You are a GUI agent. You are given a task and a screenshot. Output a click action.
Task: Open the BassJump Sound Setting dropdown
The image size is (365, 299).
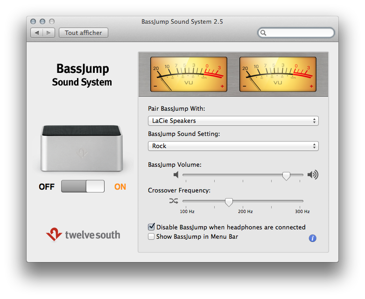tap(233, 146)
